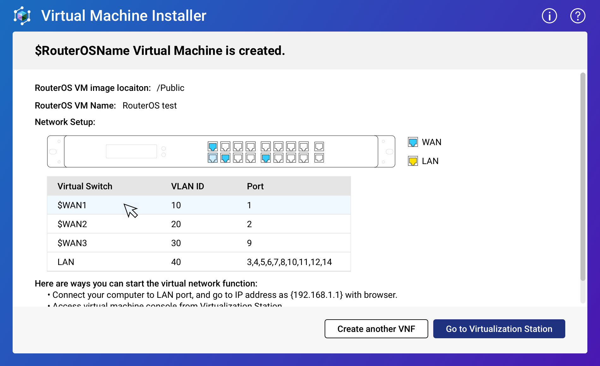Click VLAN ID value 40
Screen dimensions: 600x366
[x=176, y=262]
